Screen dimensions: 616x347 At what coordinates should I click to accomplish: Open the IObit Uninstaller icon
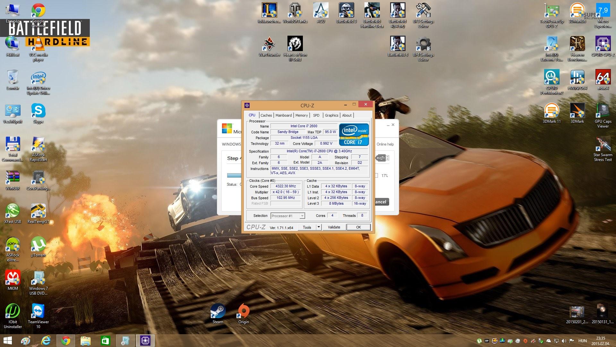click(13, 316)
